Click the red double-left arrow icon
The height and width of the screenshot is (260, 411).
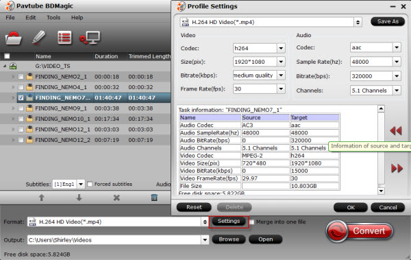pos(396,130)
